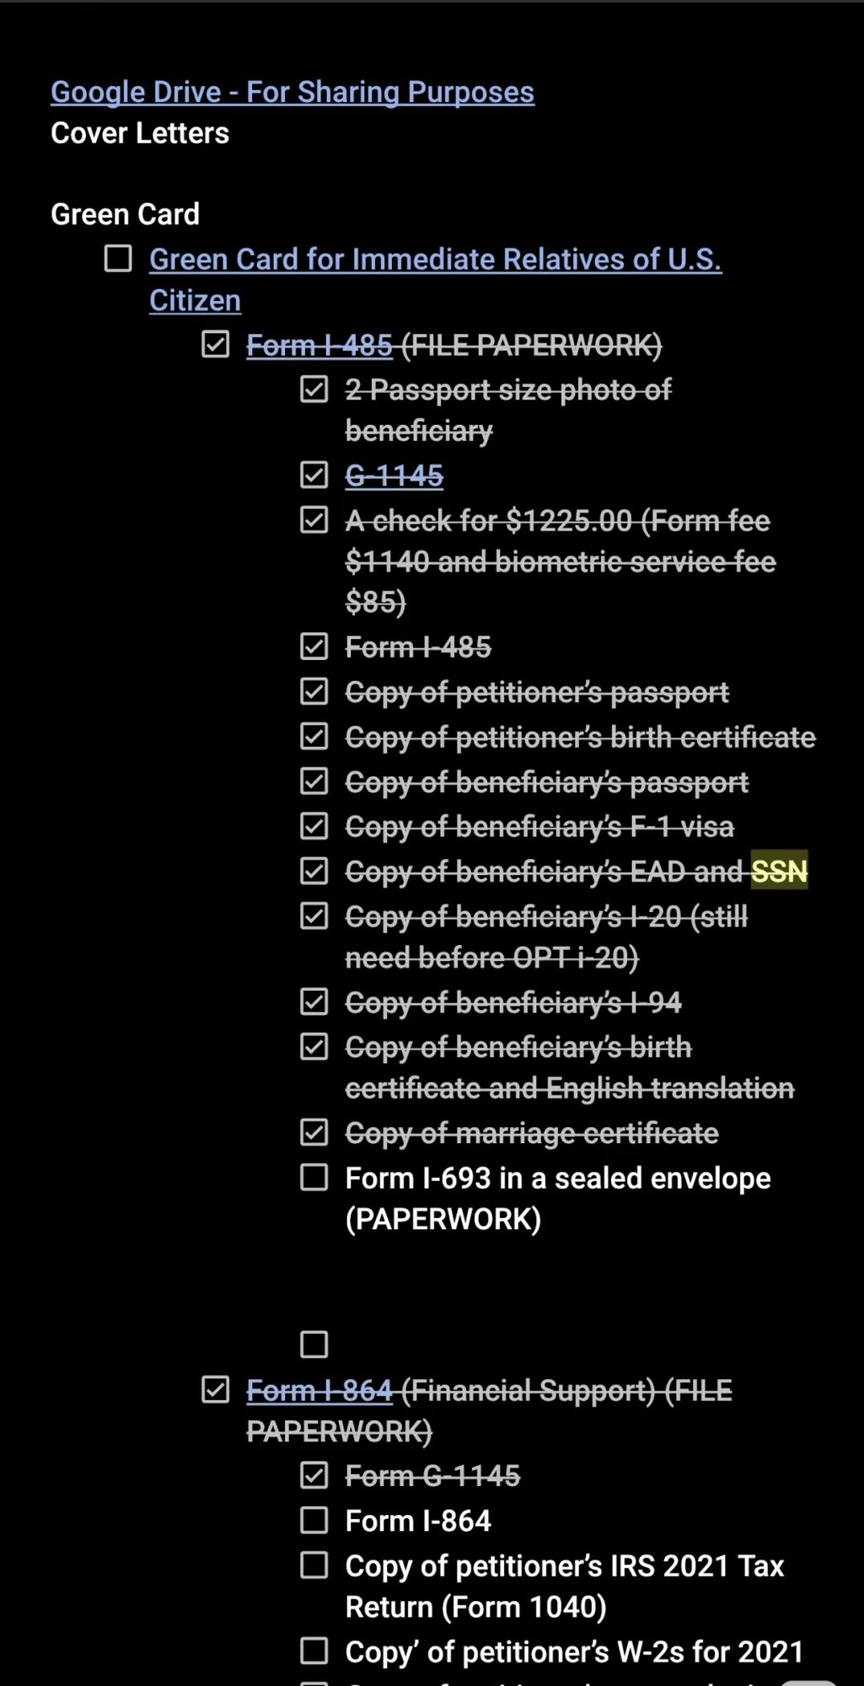Open the G-1145 link
Image resolution: width=864 pixels, height=1686 pixels.
point(394,476)
